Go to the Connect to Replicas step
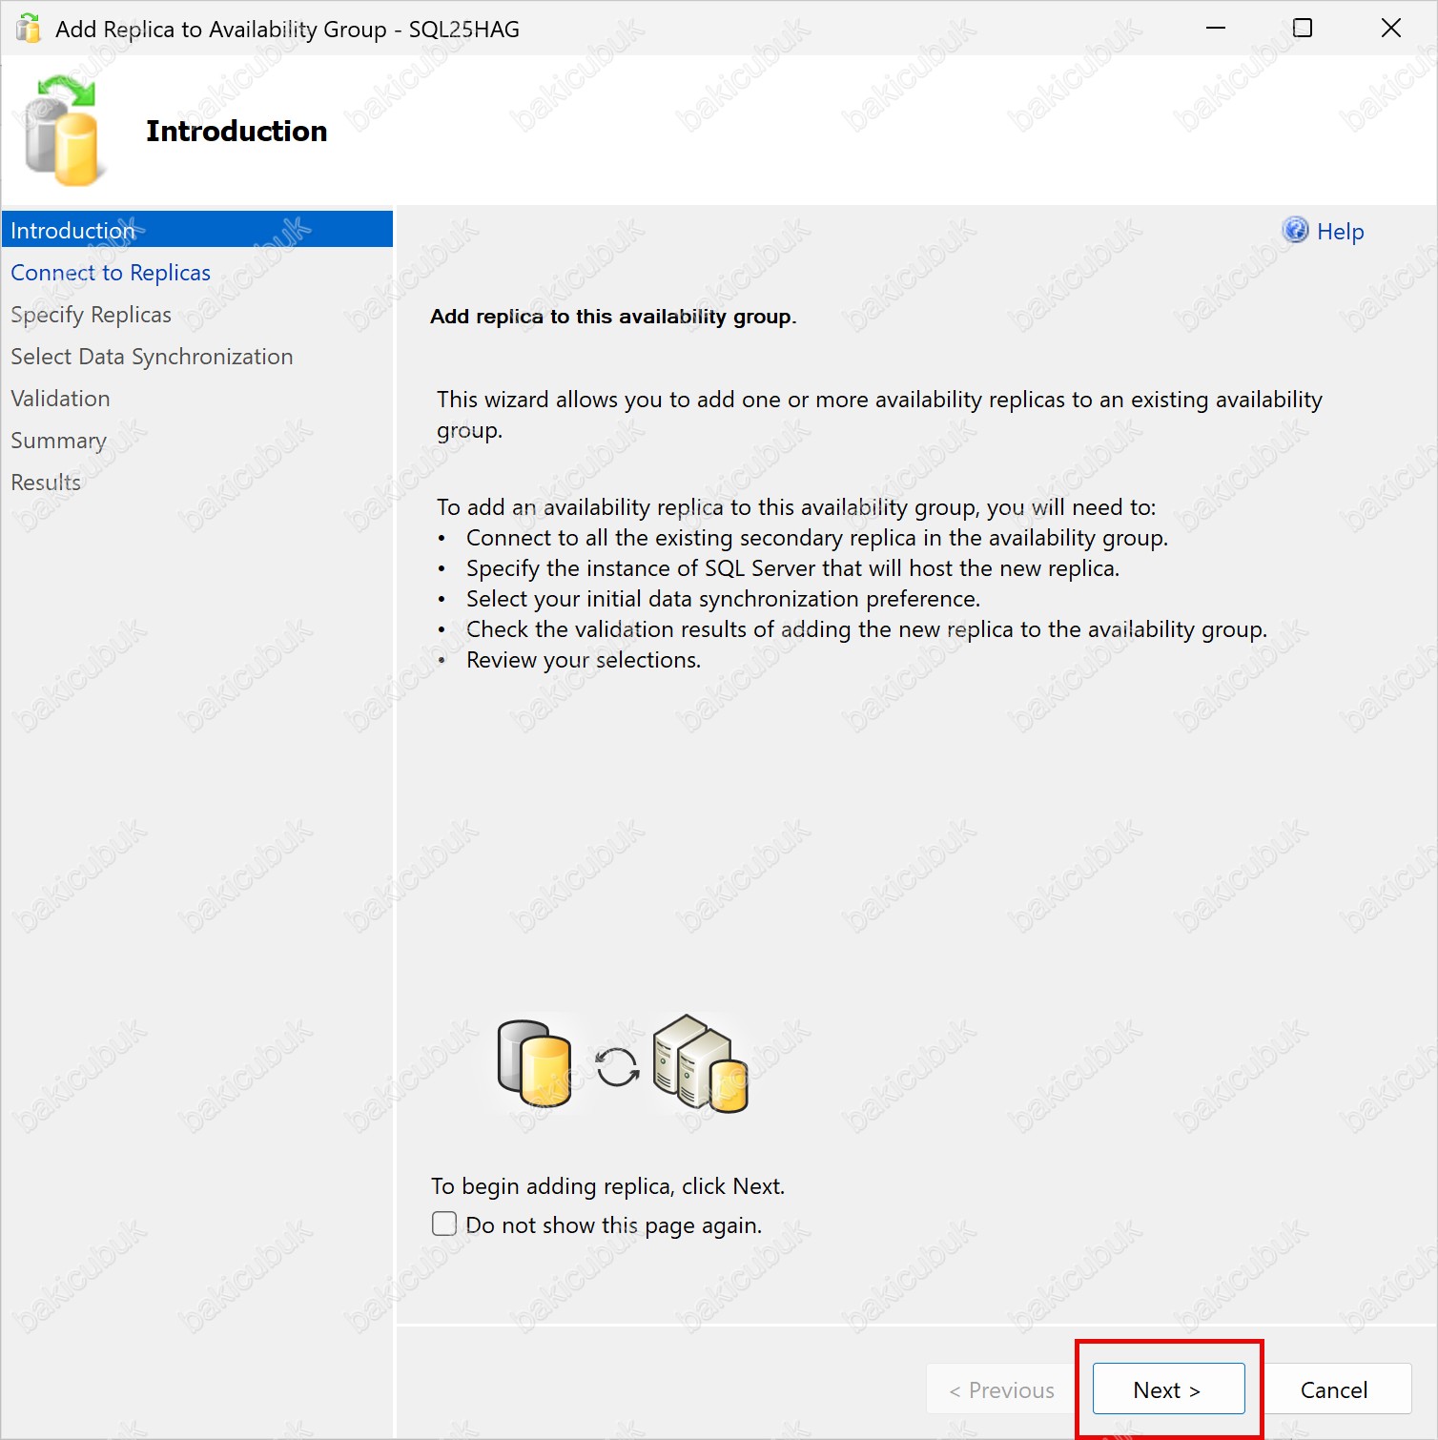The image size is (1438, 1440). 111,273
